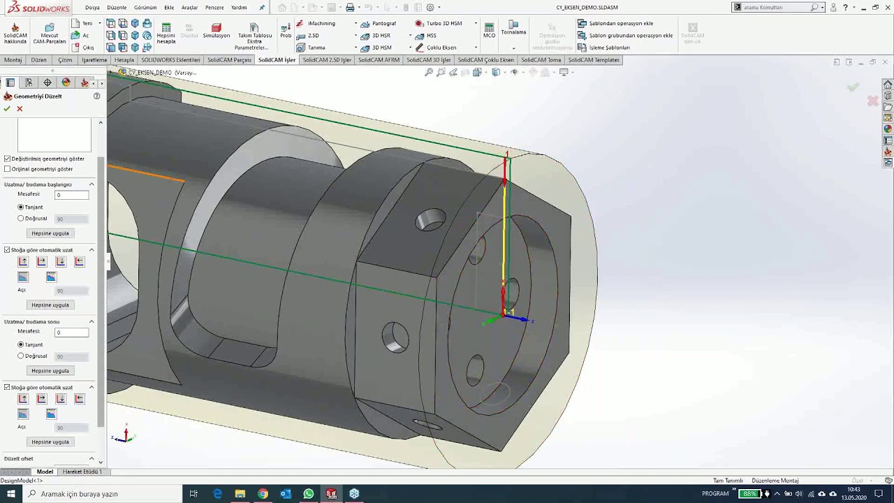The image size is (894, 503).
Task: Select Tanjant under Uzatma/budama başlangıcı
Action: (x=21, y=207)
